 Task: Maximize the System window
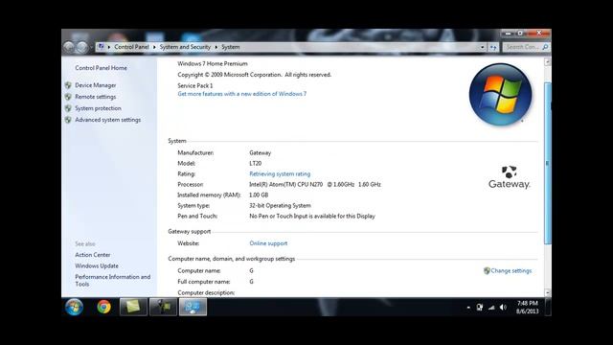(x=520, y=34)
